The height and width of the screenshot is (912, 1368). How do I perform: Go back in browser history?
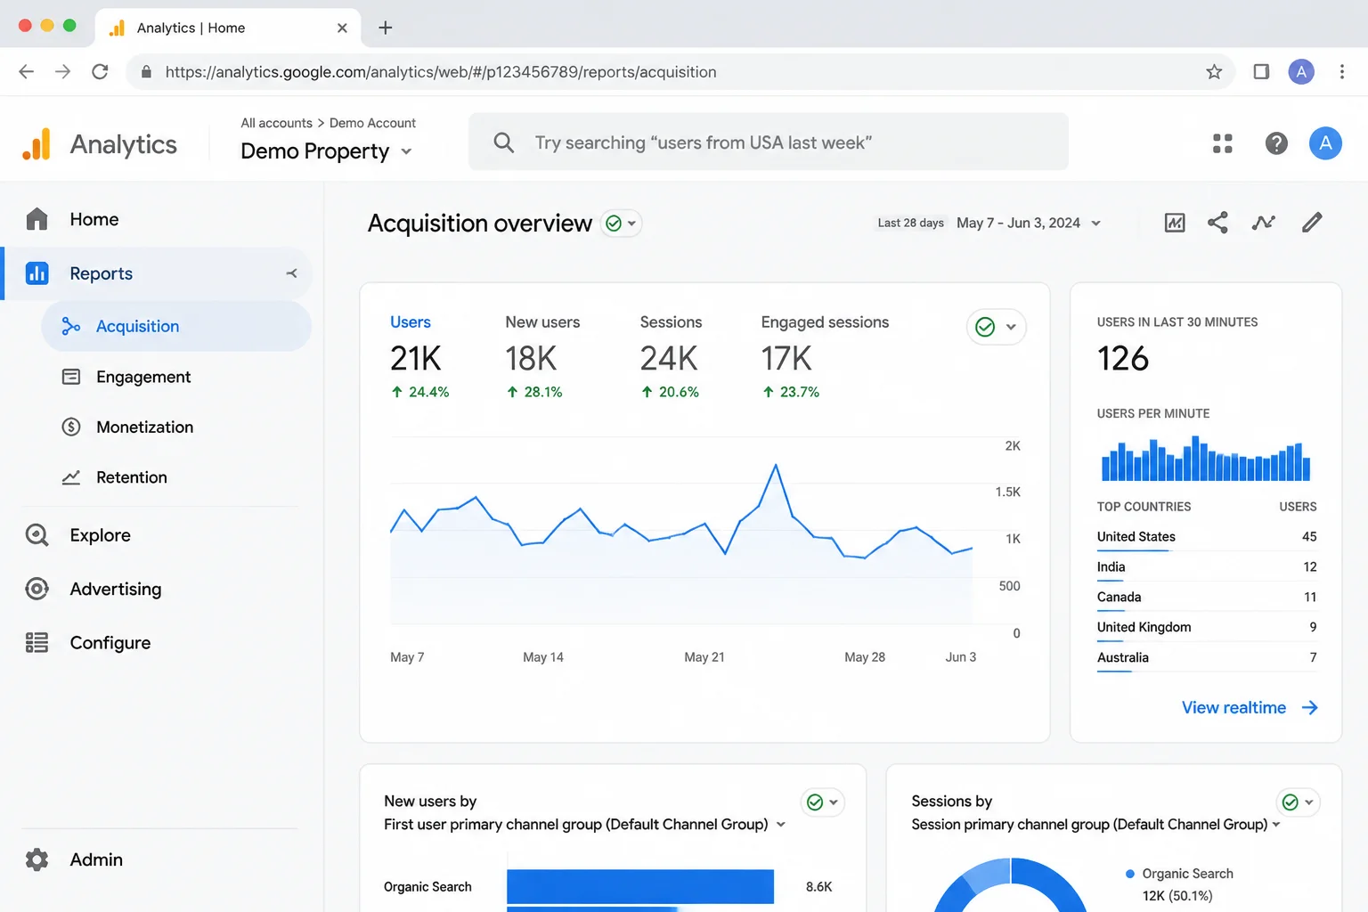(x=27, y=72)
